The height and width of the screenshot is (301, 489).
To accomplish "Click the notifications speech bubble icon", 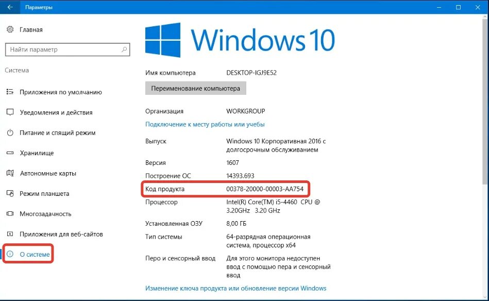I will pos(10,112).
